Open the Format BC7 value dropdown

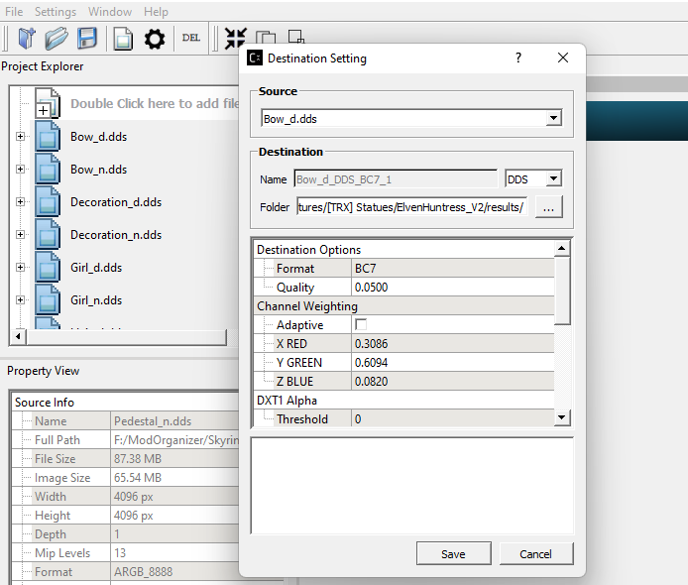(452, 268)
